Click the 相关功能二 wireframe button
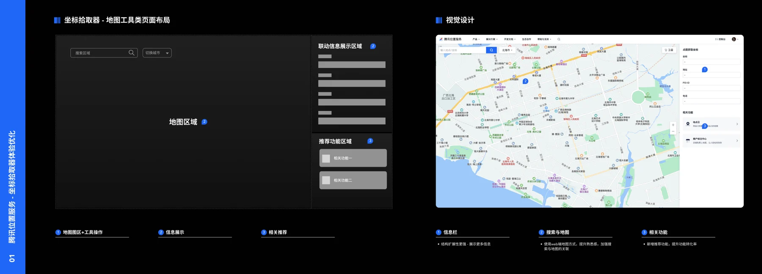This screenshot has width=762, height=274. tap(353, 180)
